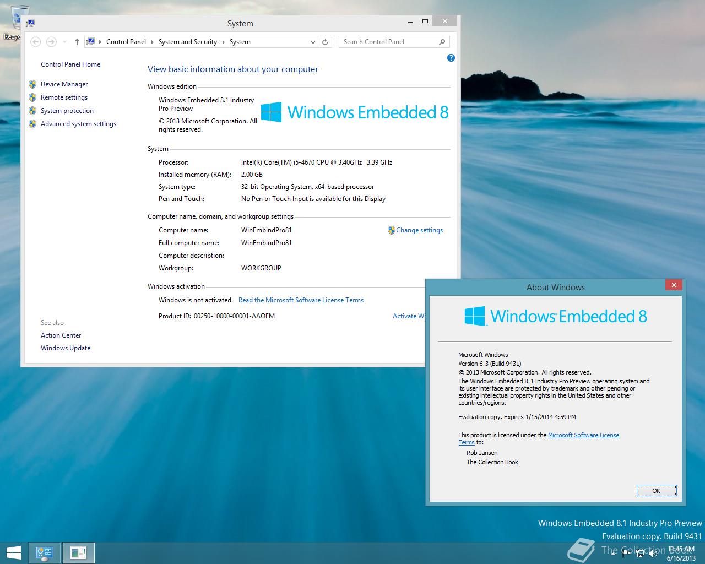Expand chevron after Control Panel breadcrumb
The image size is (705, 564).
(x=152, y=42)
